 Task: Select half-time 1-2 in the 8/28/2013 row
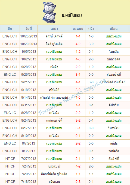(x=91, y=113)
